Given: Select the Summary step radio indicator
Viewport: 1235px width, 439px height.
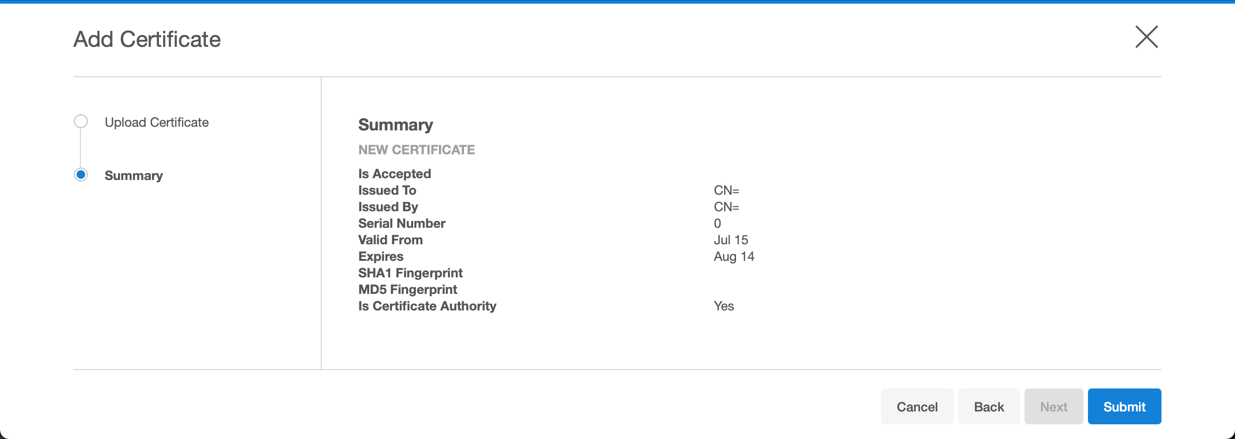Looking at the screenshot, I should click(81, 175).
